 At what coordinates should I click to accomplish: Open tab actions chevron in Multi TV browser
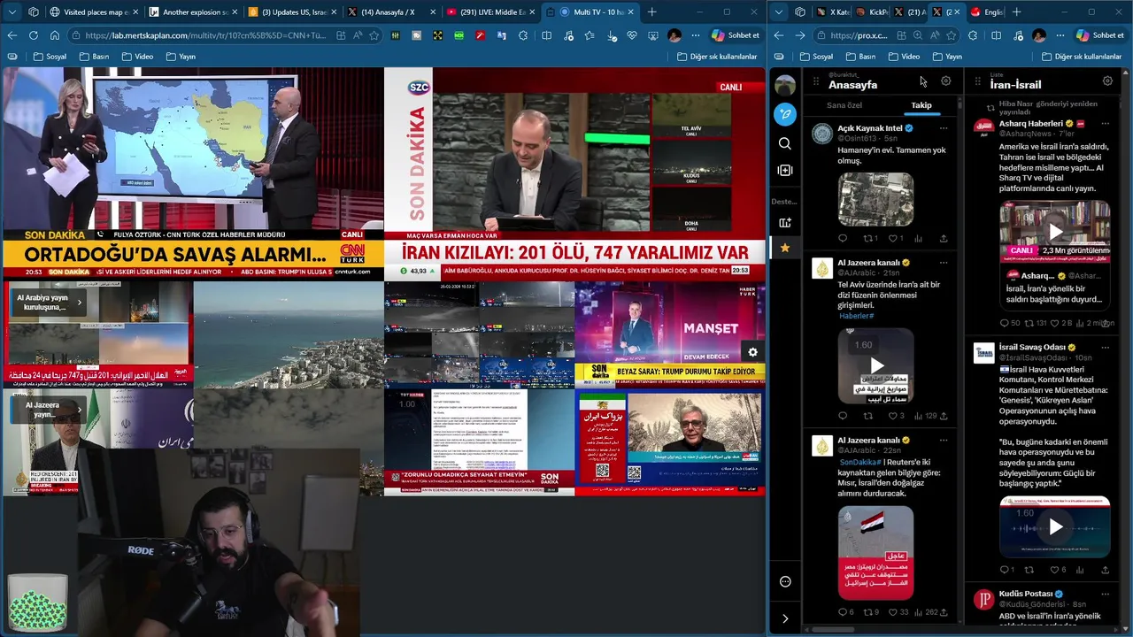click(12, 12)
